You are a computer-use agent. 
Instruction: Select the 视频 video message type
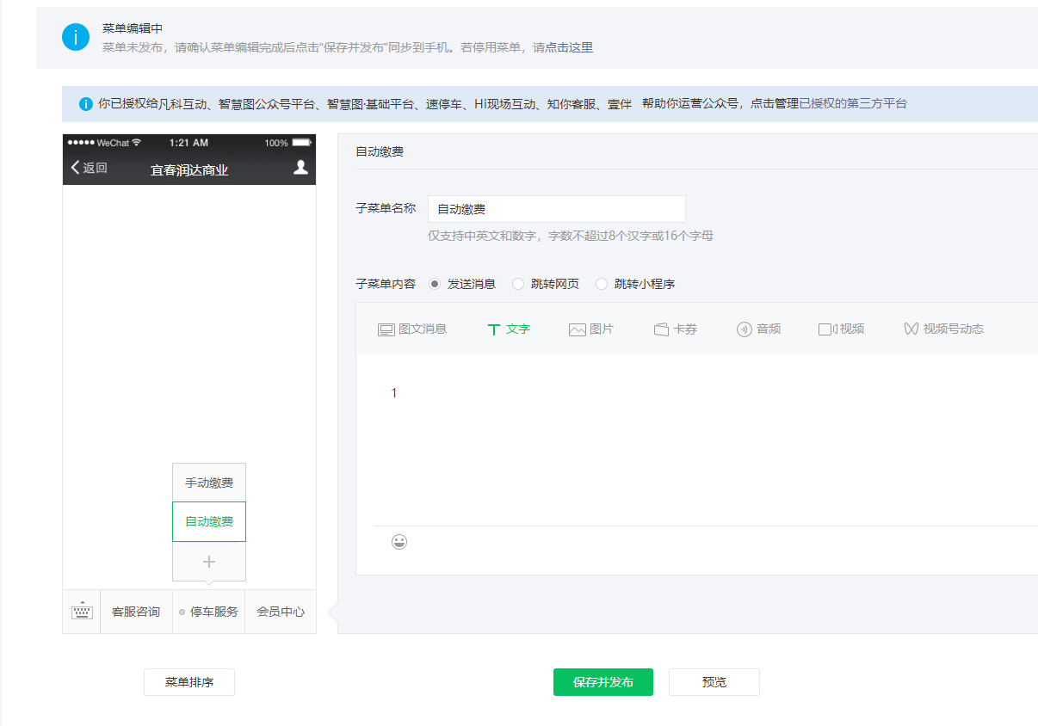(842, 329)
